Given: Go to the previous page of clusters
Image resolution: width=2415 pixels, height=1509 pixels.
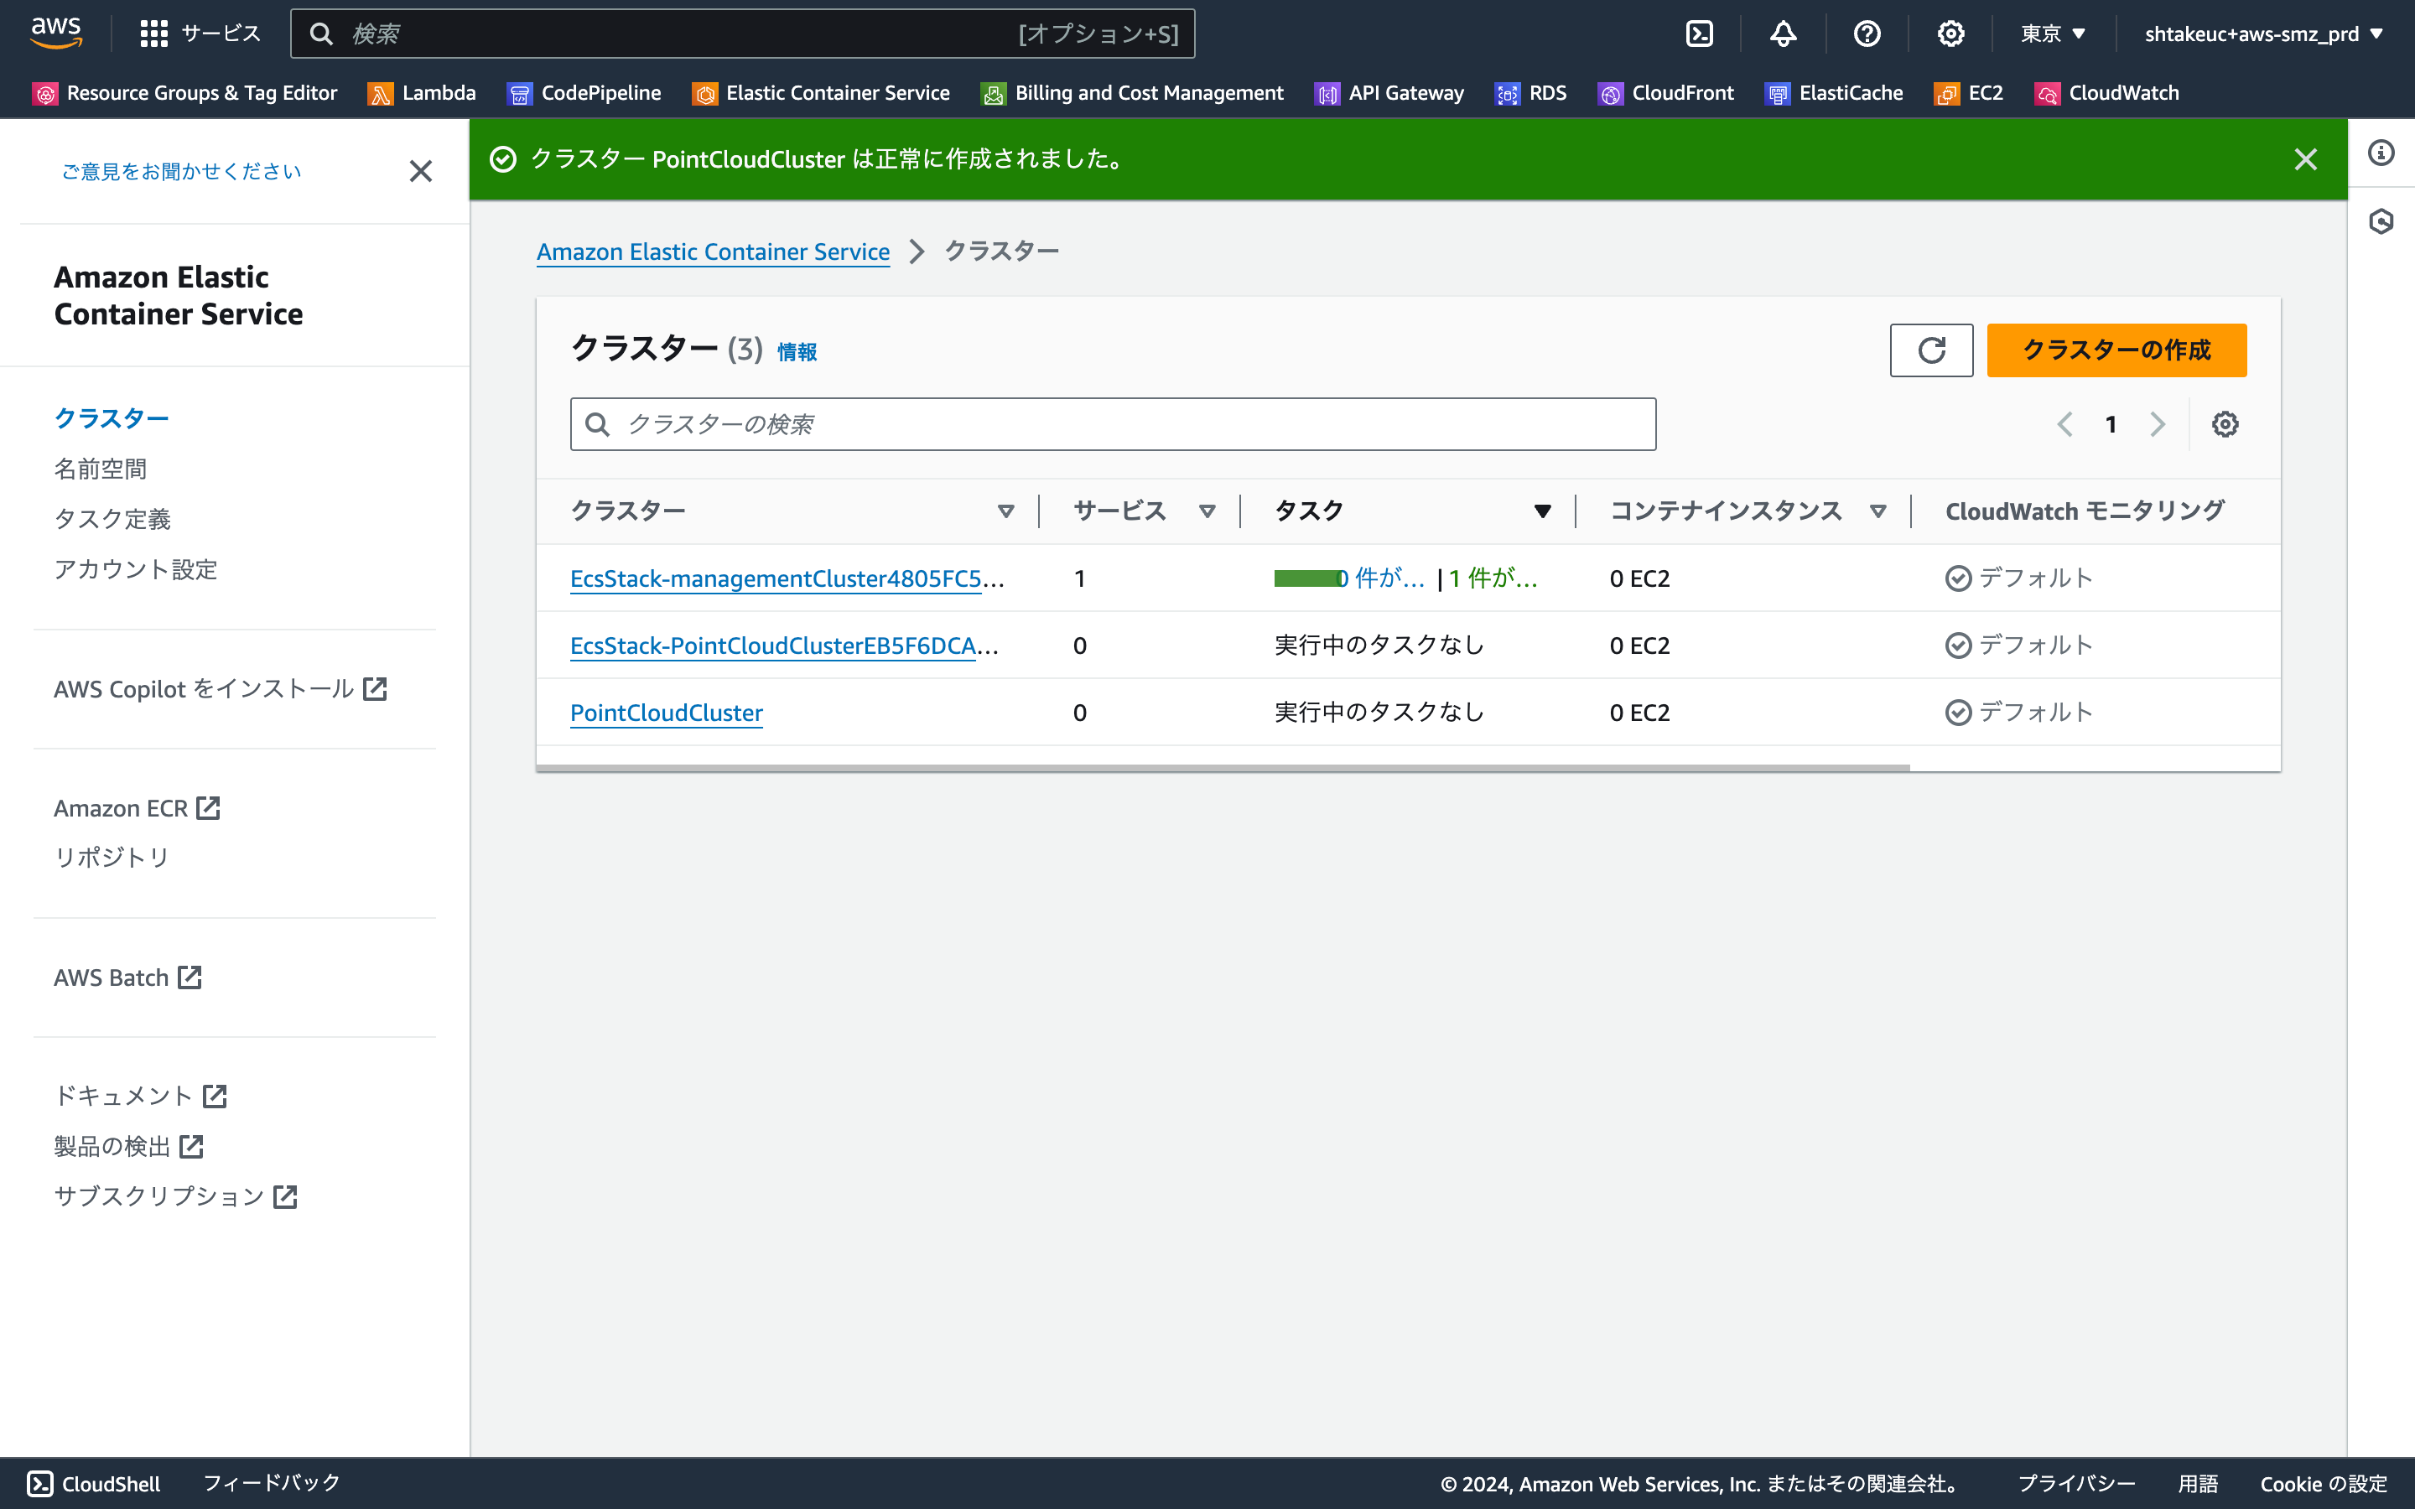Looking at the screenshot, I should tap(2064, 424).
